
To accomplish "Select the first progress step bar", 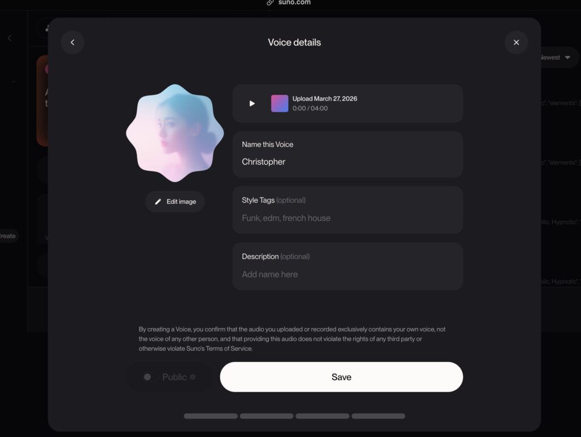I will coord(210,416).
